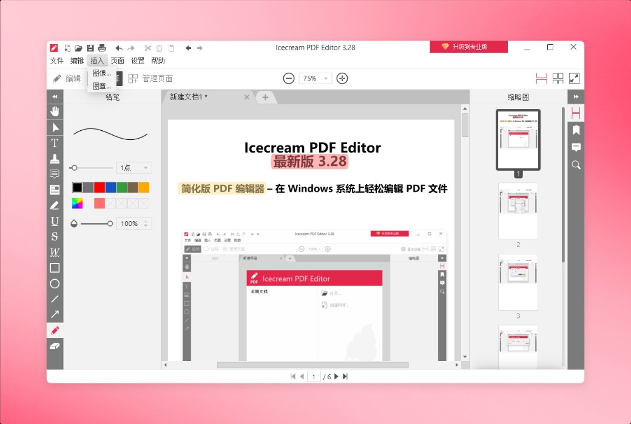Open the Search panel in the right sidebar

(575, 165)
